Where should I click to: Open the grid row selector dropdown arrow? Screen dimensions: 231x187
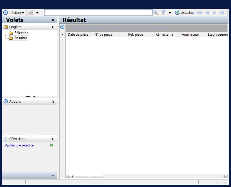pyautogui.click(x=62, y=34)
